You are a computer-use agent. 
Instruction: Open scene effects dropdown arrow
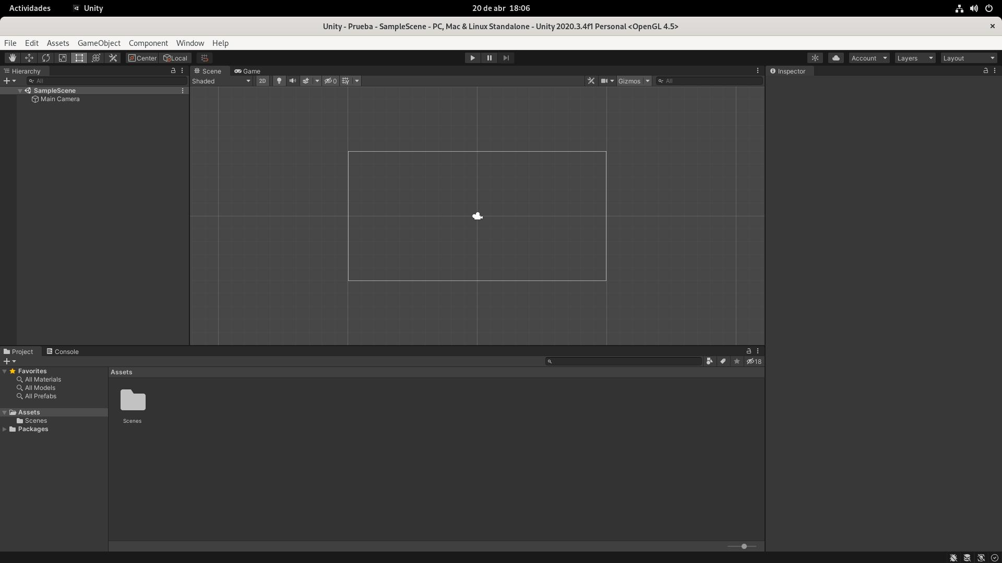click(x=317, y=81)
